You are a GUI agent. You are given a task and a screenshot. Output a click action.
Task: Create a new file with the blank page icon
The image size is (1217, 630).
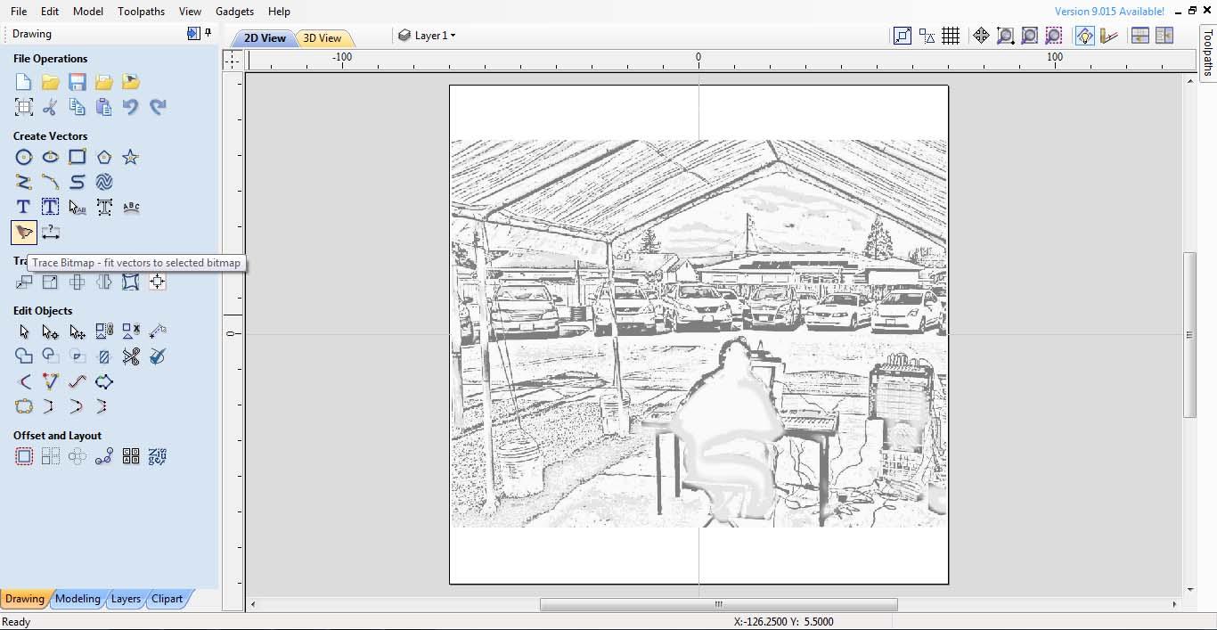tap(24, 82)
